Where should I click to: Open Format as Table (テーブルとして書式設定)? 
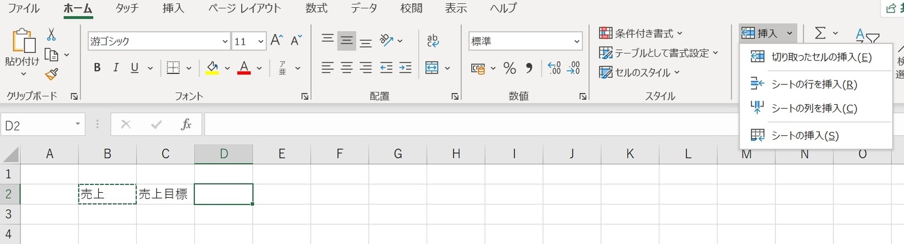(659, 53)
